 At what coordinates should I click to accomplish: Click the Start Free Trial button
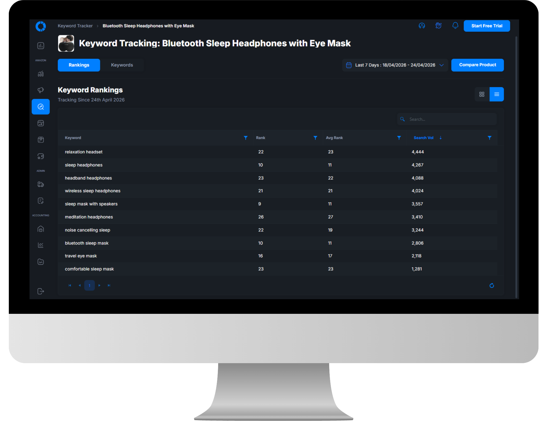click(x=487, y=26)
